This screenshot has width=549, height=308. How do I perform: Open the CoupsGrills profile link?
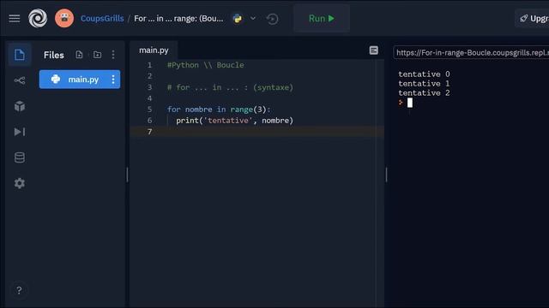coord(102,19)
